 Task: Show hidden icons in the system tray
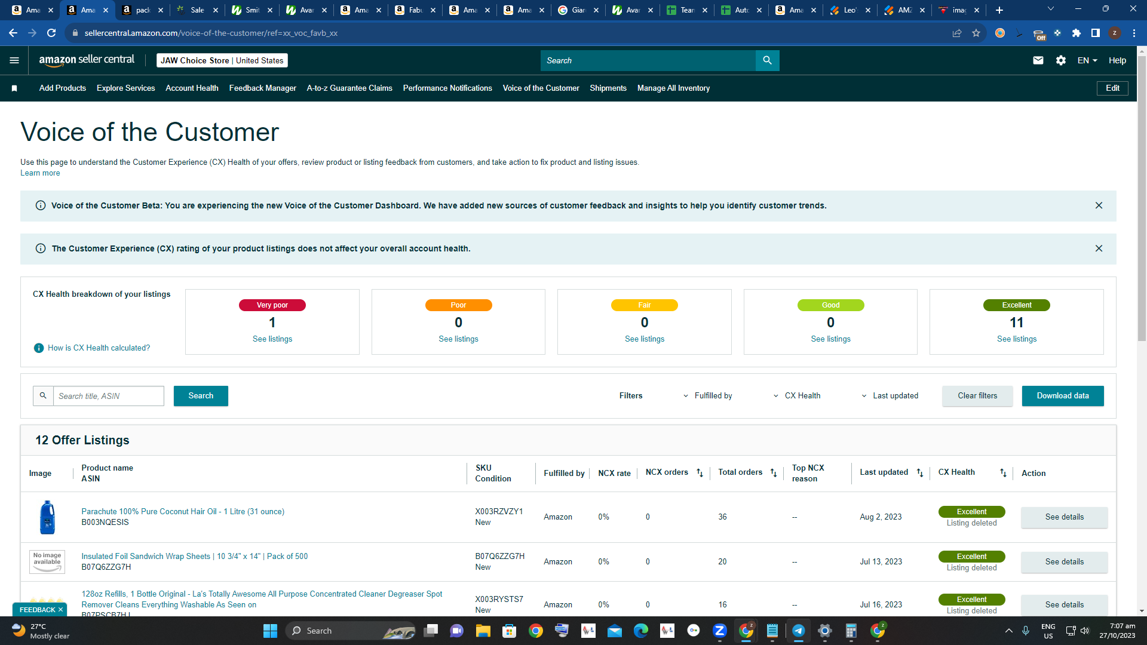click(1009, 631)
